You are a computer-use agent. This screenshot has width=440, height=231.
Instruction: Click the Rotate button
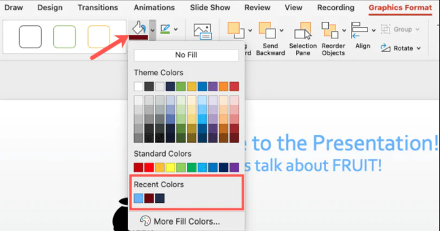pyautogui.click(x=397, y=48)
